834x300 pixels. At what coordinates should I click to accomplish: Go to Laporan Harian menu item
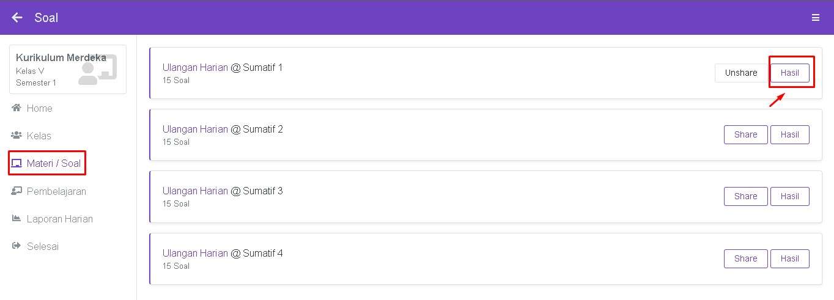[x=59, y=219]
